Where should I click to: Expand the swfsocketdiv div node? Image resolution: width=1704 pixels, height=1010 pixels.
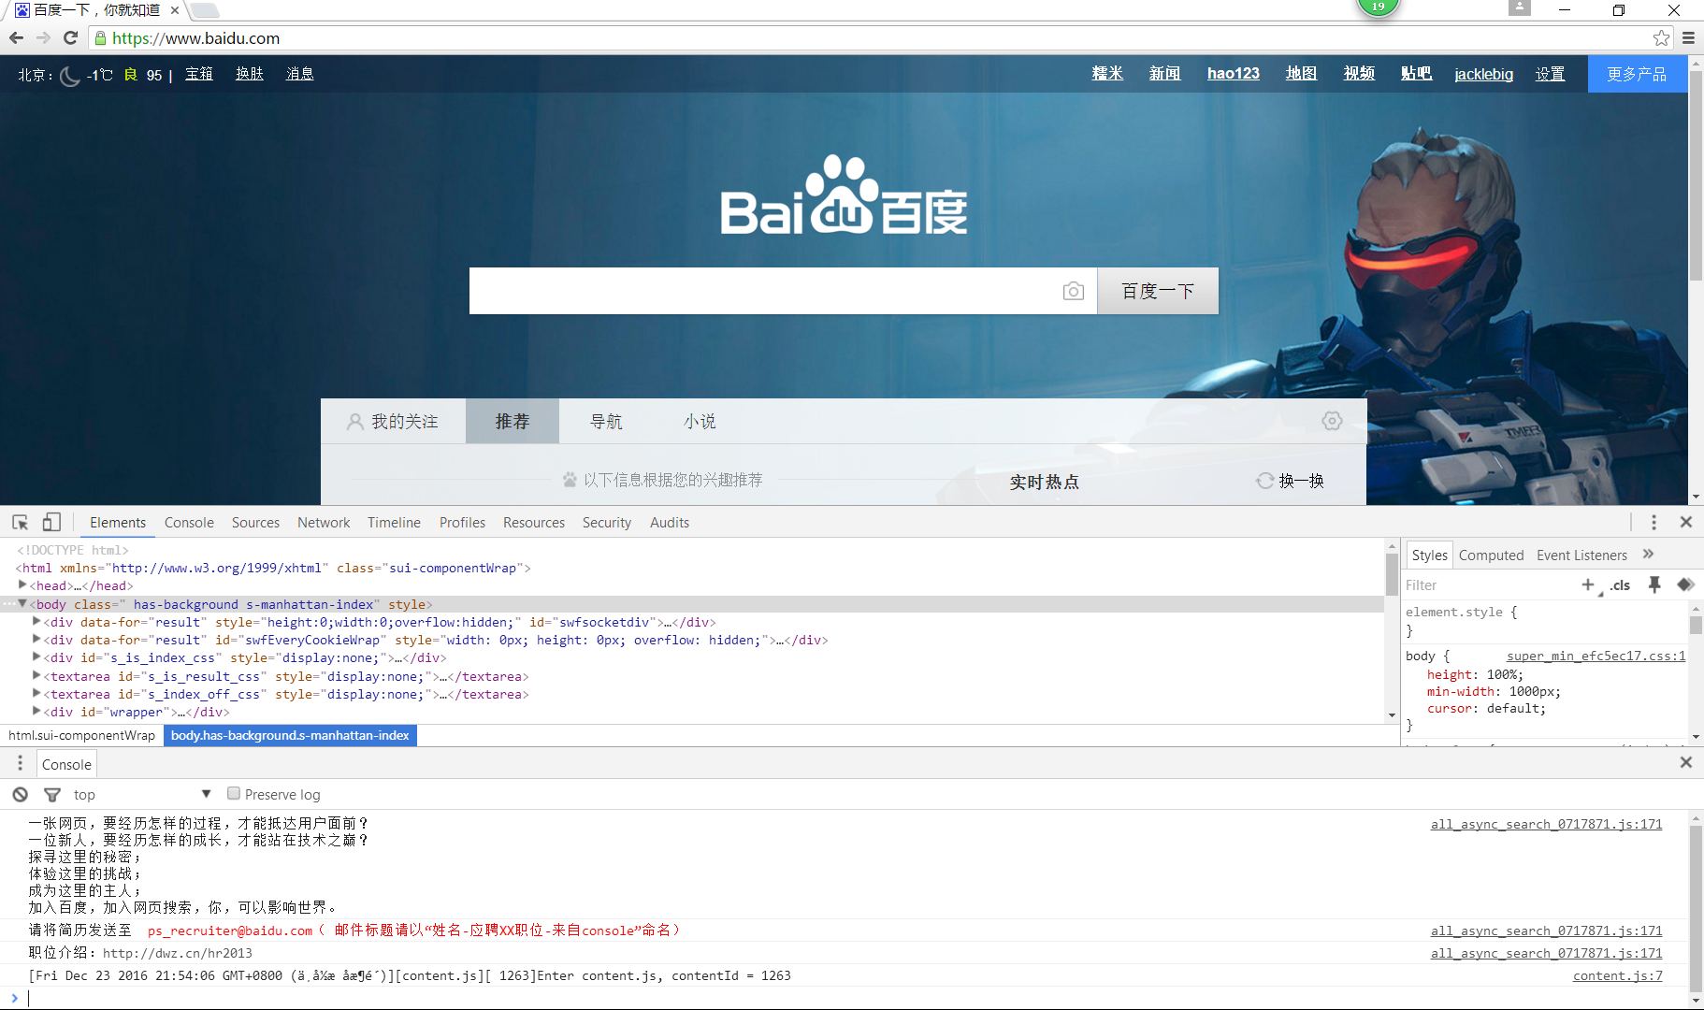tap(36, 621)
